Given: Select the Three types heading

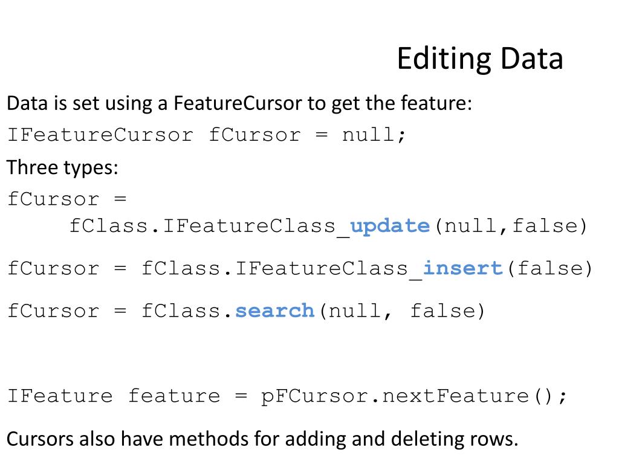Looking at the screenshot, I should [62, 168].
